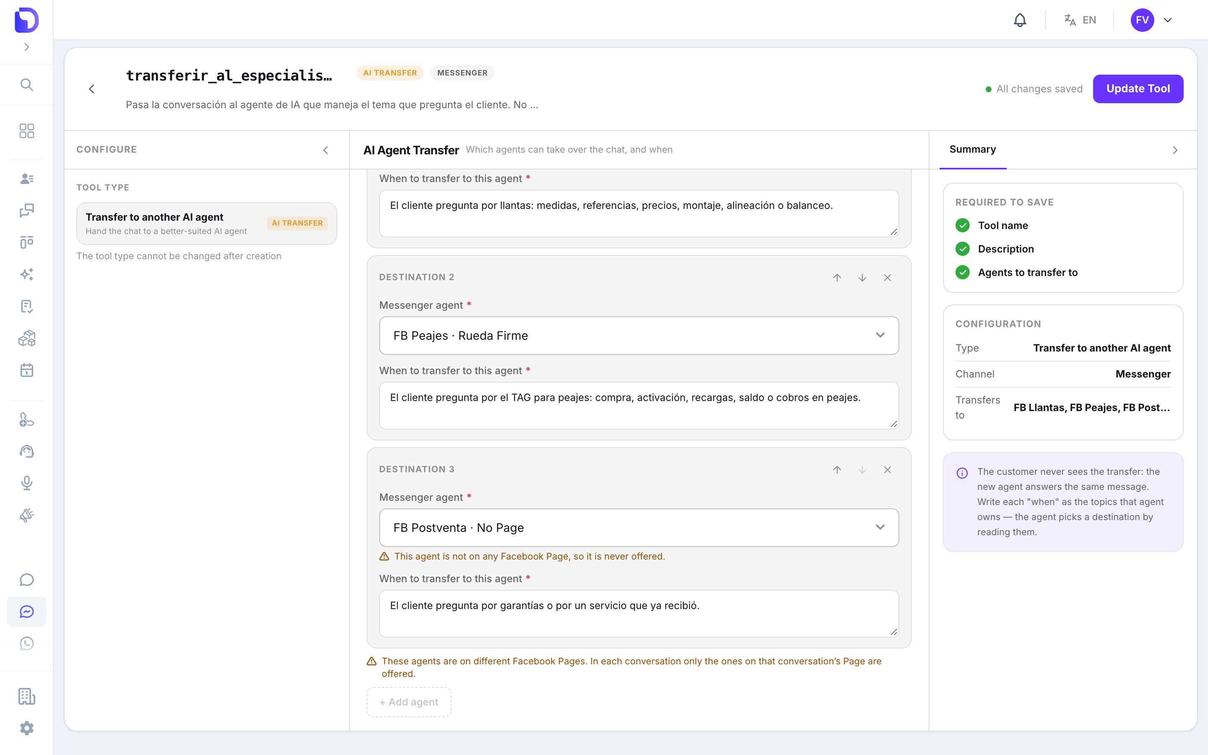Open the FV user account menu

coord(1152,20)
